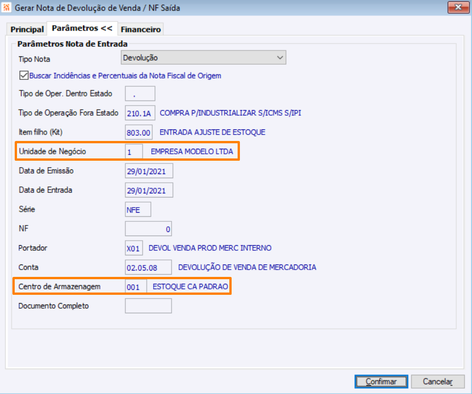472x394 pixels.
Task: Click the Documento Completo label
Action: [54, 306]
